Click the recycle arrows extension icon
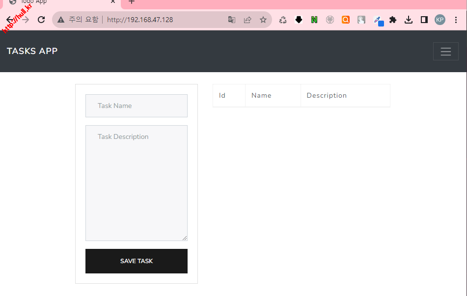The height and width of the screenshot is (296, 467). point(283,20)
